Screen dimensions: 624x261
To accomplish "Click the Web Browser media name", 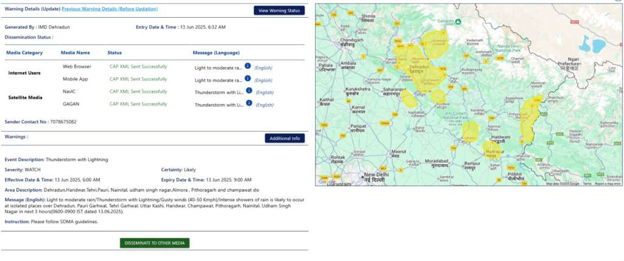I will [x=77, y=66].
